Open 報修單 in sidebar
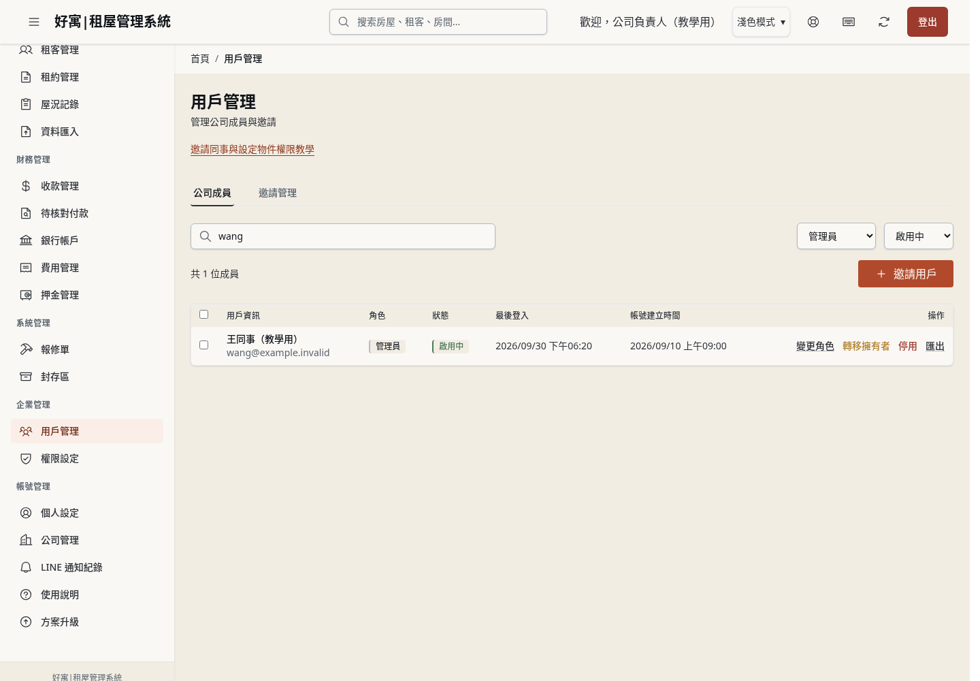 coord(87,349)
